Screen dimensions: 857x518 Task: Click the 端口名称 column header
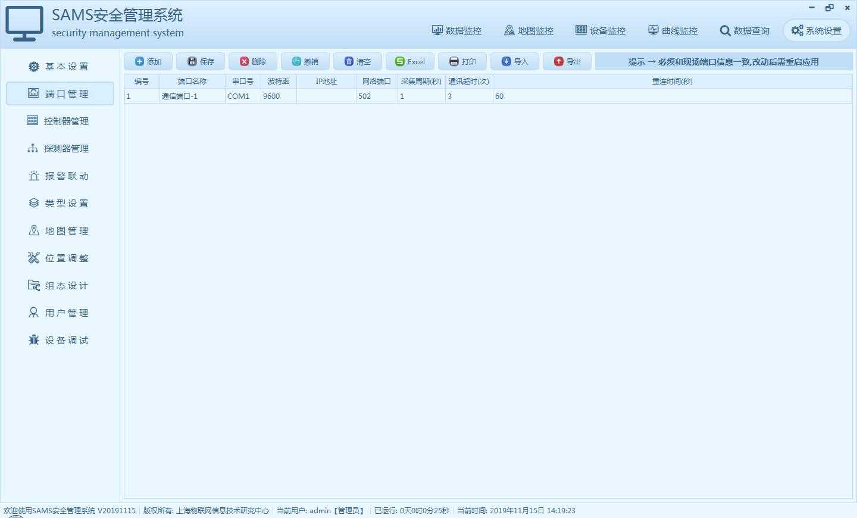[192, 82]
